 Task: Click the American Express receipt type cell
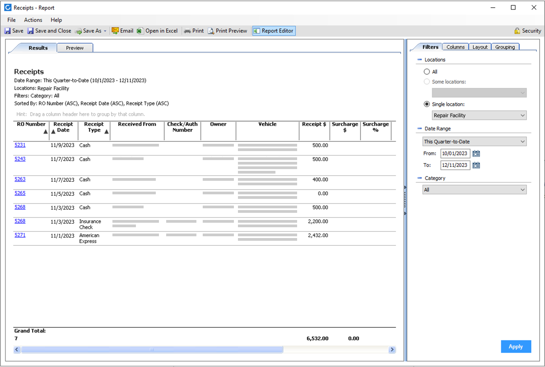[90, 238]
